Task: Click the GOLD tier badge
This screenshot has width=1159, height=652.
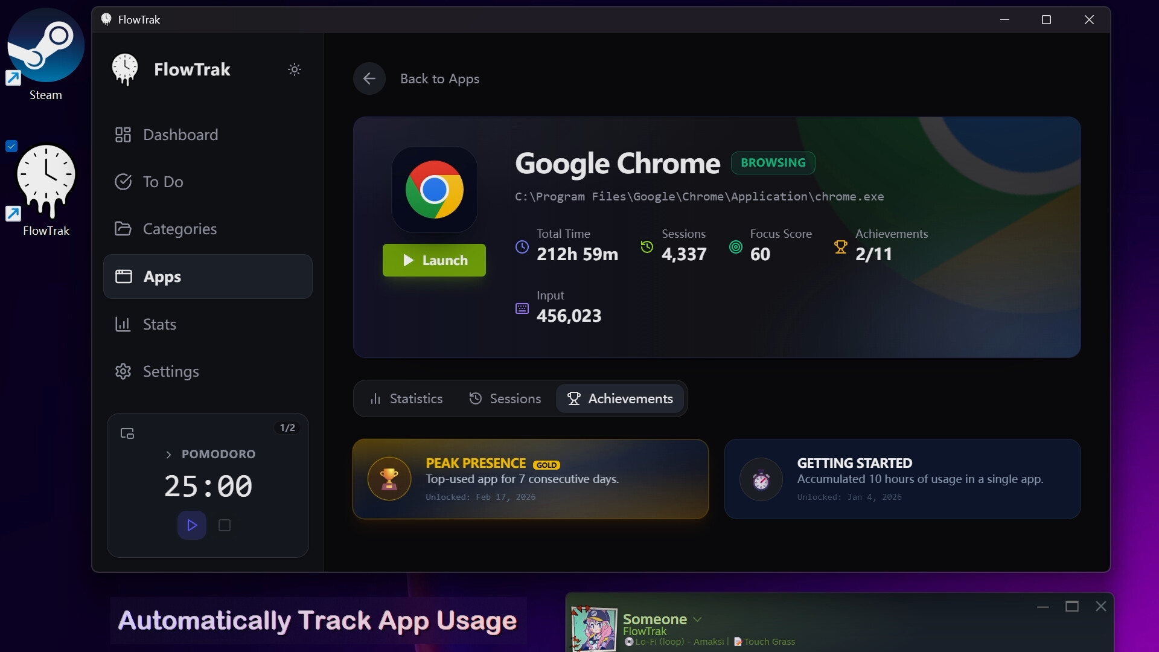Action: [546, 465]
